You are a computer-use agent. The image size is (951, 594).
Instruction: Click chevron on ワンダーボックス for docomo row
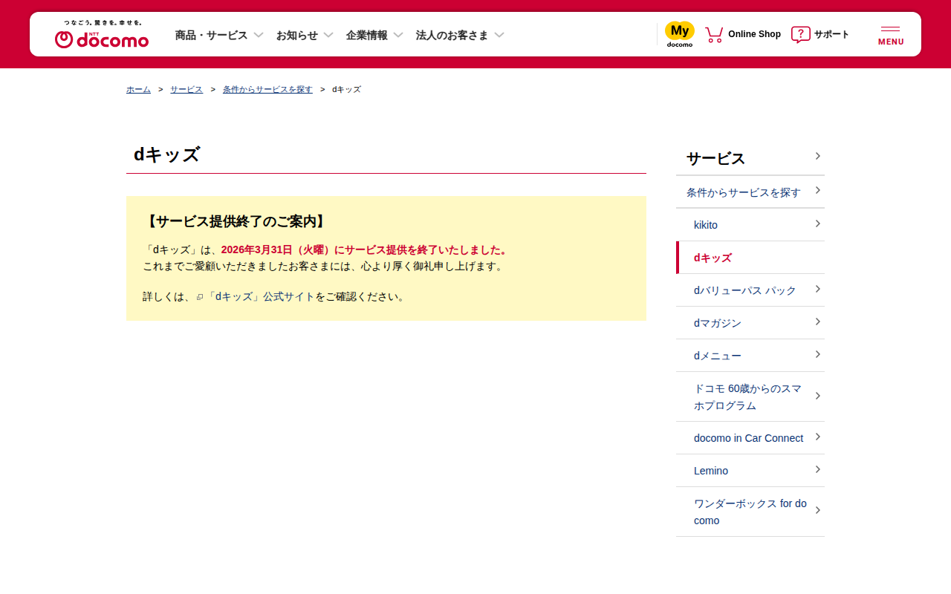pyautogui.click(x=817, y=510)
